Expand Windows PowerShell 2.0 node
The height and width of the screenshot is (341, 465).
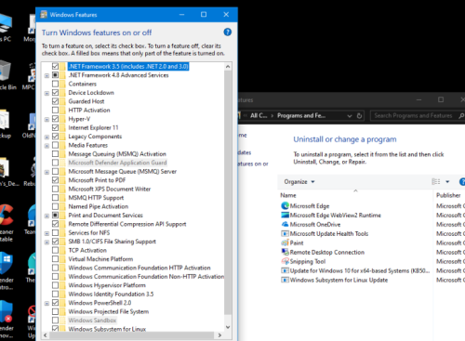pyautogui.click(x=46, y=303)
